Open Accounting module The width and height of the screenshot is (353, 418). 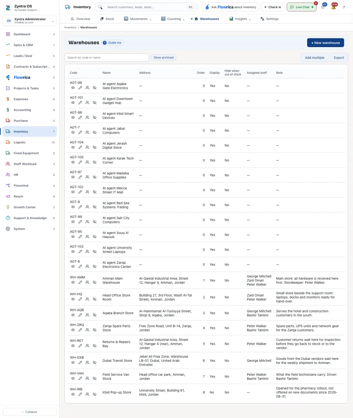pyautogui.click(x=30, y=110)
